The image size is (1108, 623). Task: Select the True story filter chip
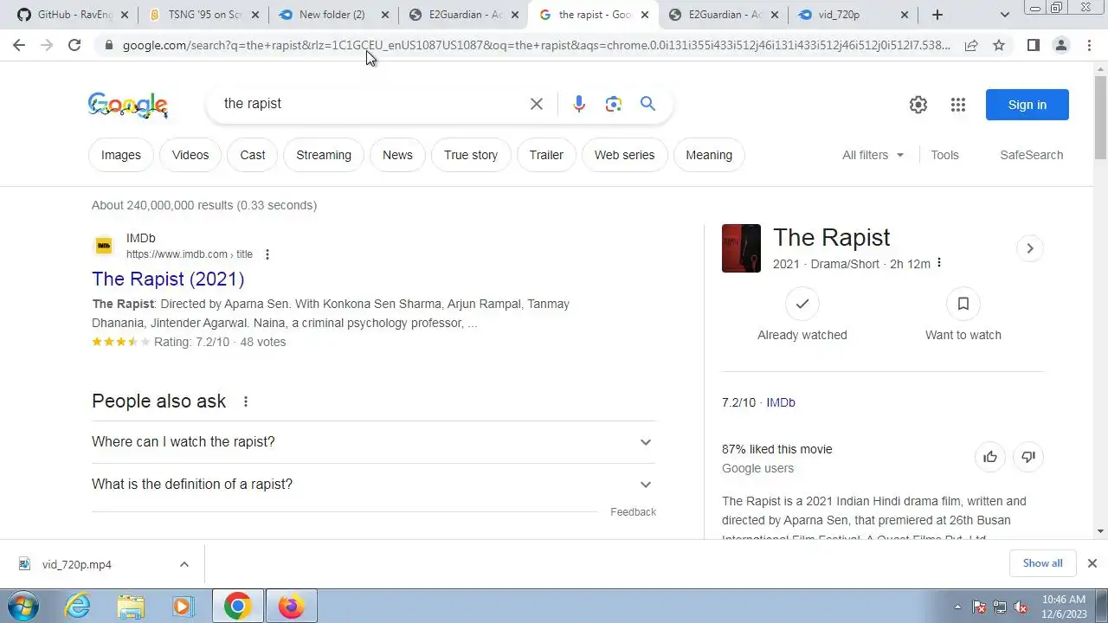click(x=471, y=155)
